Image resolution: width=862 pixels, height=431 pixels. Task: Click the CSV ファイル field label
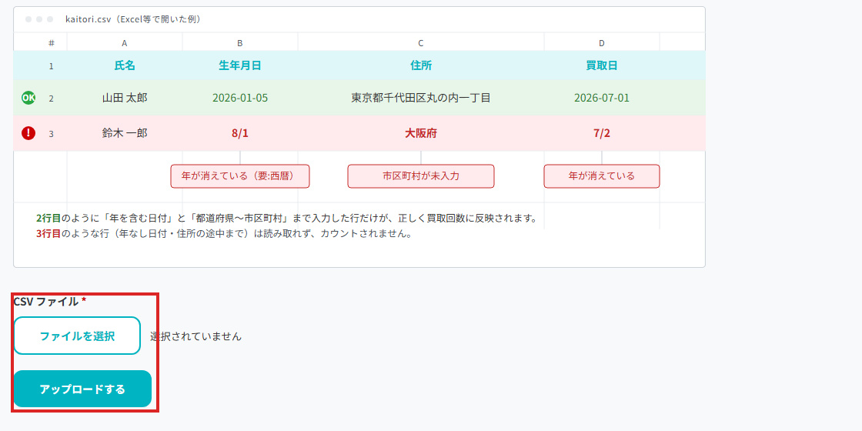coord(49,301)
